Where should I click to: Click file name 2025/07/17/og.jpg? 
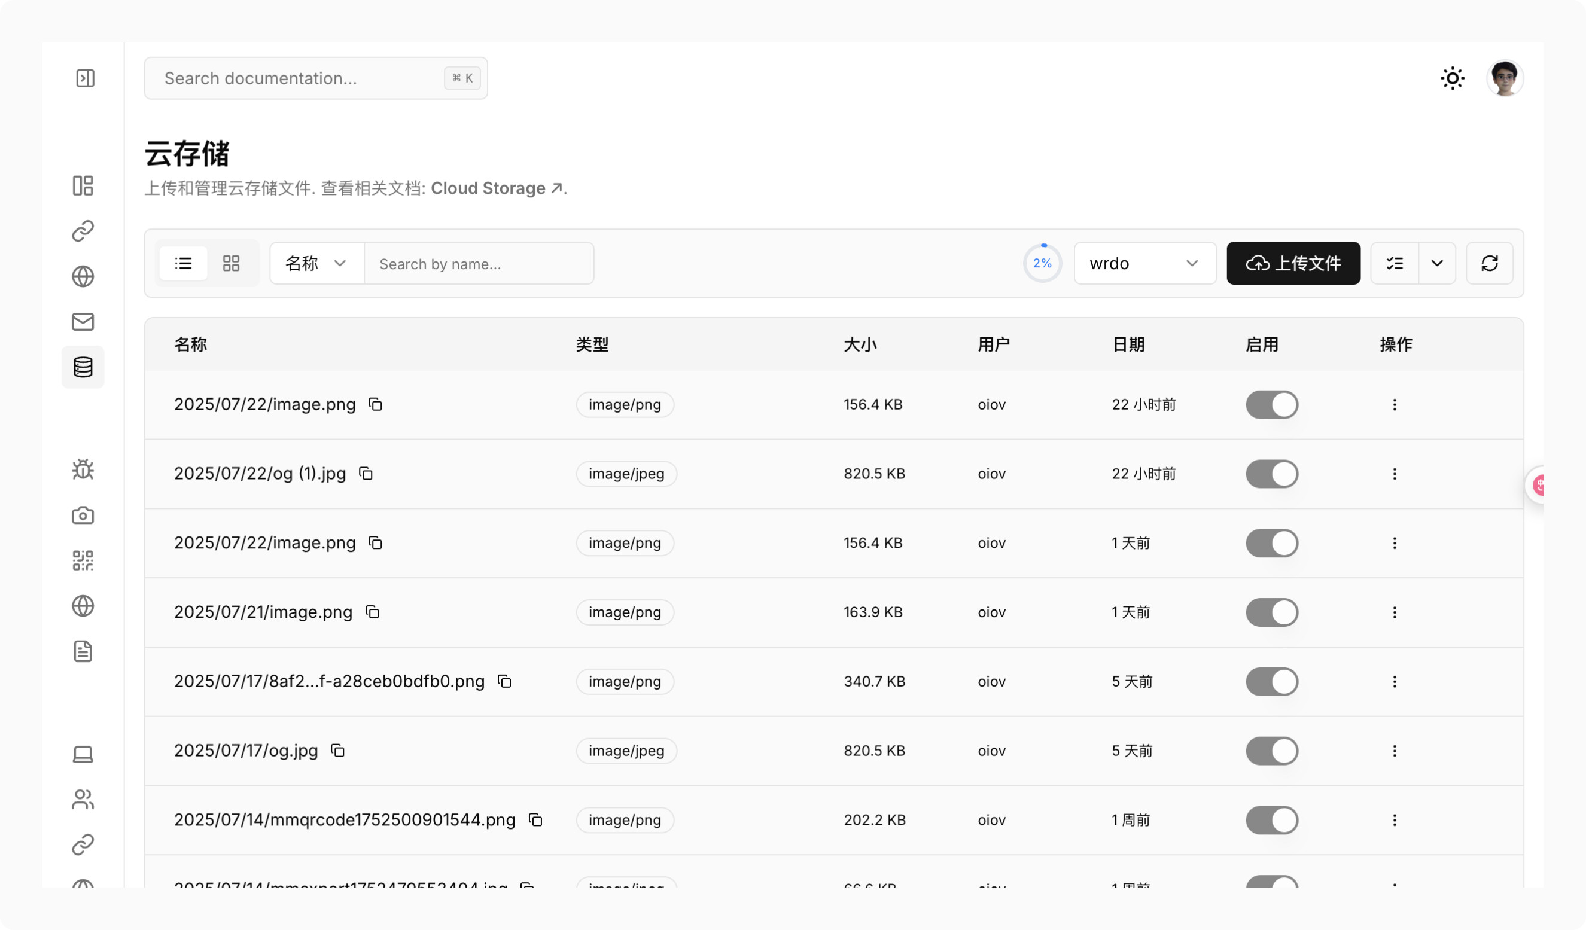pos(246,751)
